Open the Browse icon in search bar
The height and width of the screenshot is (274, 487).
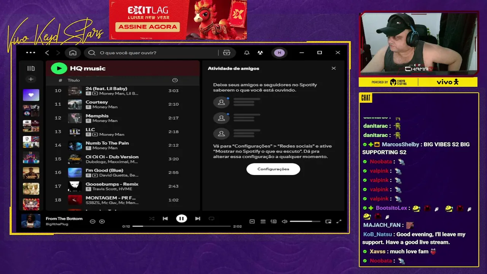[227, 53]
